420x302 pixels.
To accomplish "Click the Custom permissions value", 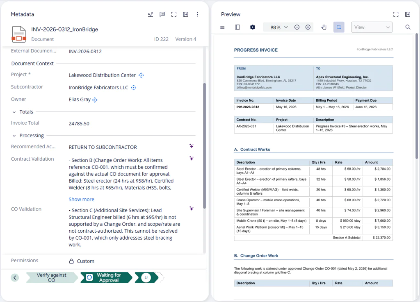I will 85,261.
